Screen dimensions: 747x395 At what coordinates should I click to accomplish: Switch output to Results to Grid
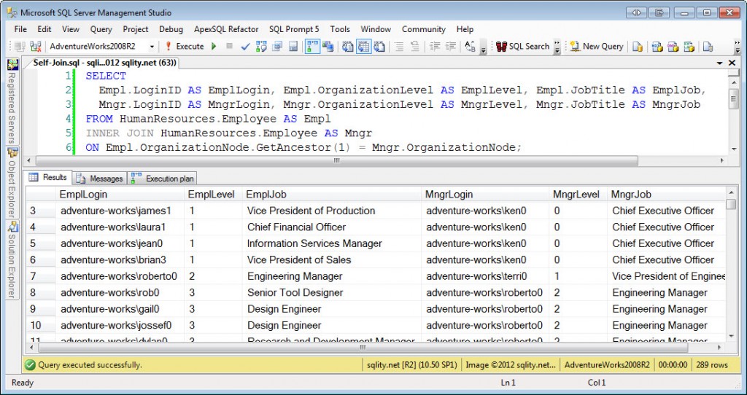[363, 46]
